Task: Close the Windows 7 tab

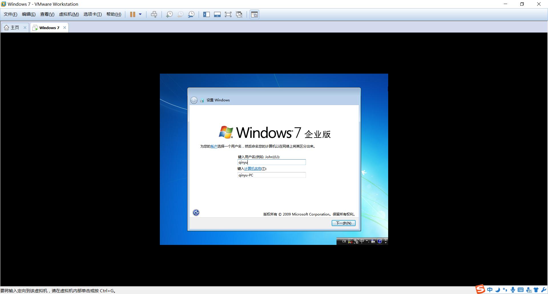Action: point(65,28)
